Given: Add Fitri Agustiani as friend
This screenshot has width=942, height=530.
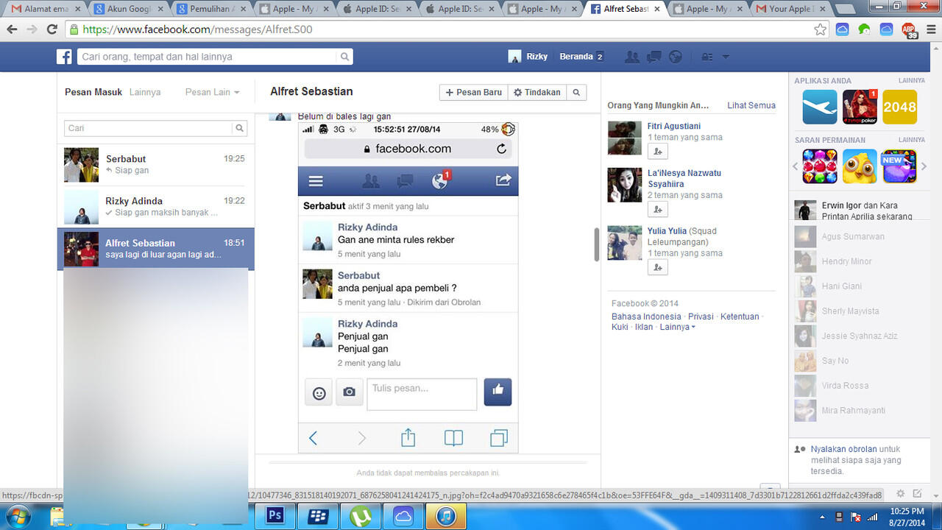Looking at the screenshot, I should 657,151.
